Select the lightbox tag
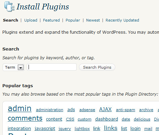Image resolution: width=159 pixels, height=135 pixels. click(x=82, y=129)
